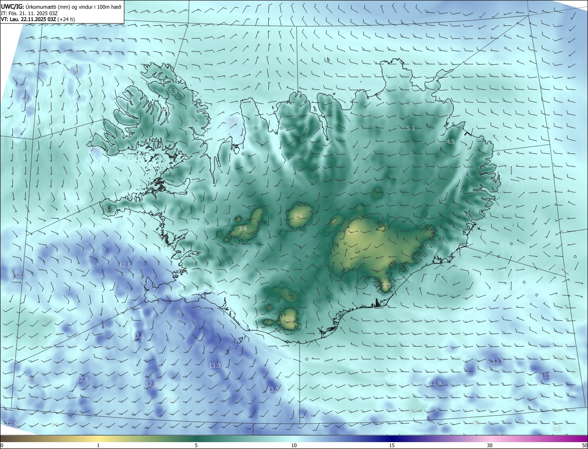Click the "VT: Lau. 22.11.2025 03Z (+24 h)" line
Screen dimensions: 588x449
(38, 19)
